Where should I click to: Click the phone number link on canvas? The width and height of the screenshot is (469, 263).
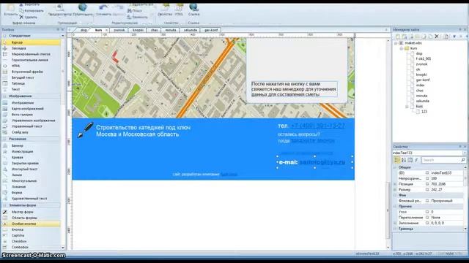(x=317, y=126)
